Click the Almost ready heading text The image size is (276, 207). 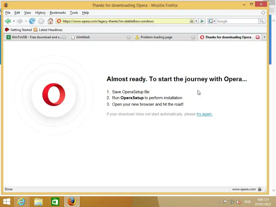[x=177, y=79]
